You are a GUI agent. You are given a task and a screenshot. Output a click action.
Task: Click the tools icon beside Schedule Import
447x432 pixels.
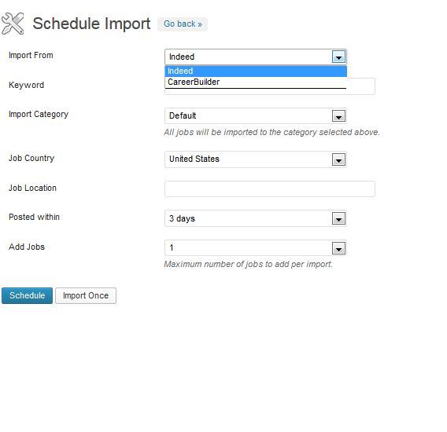[x=13, y=24]
